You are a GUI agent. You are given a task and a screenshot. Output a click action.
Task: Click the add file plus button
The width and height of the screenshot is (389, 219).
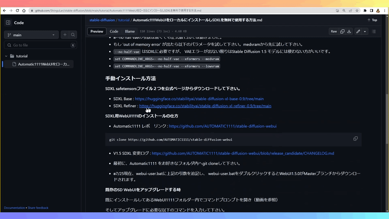point(65,35)
